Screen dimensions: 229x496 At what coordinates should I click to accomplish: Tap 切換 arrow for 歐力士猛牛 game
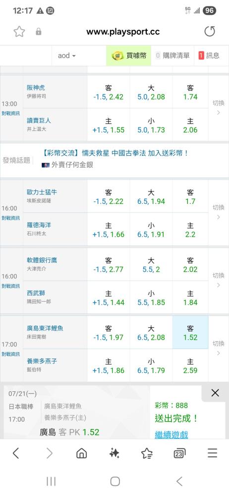[x=218, y=212]
